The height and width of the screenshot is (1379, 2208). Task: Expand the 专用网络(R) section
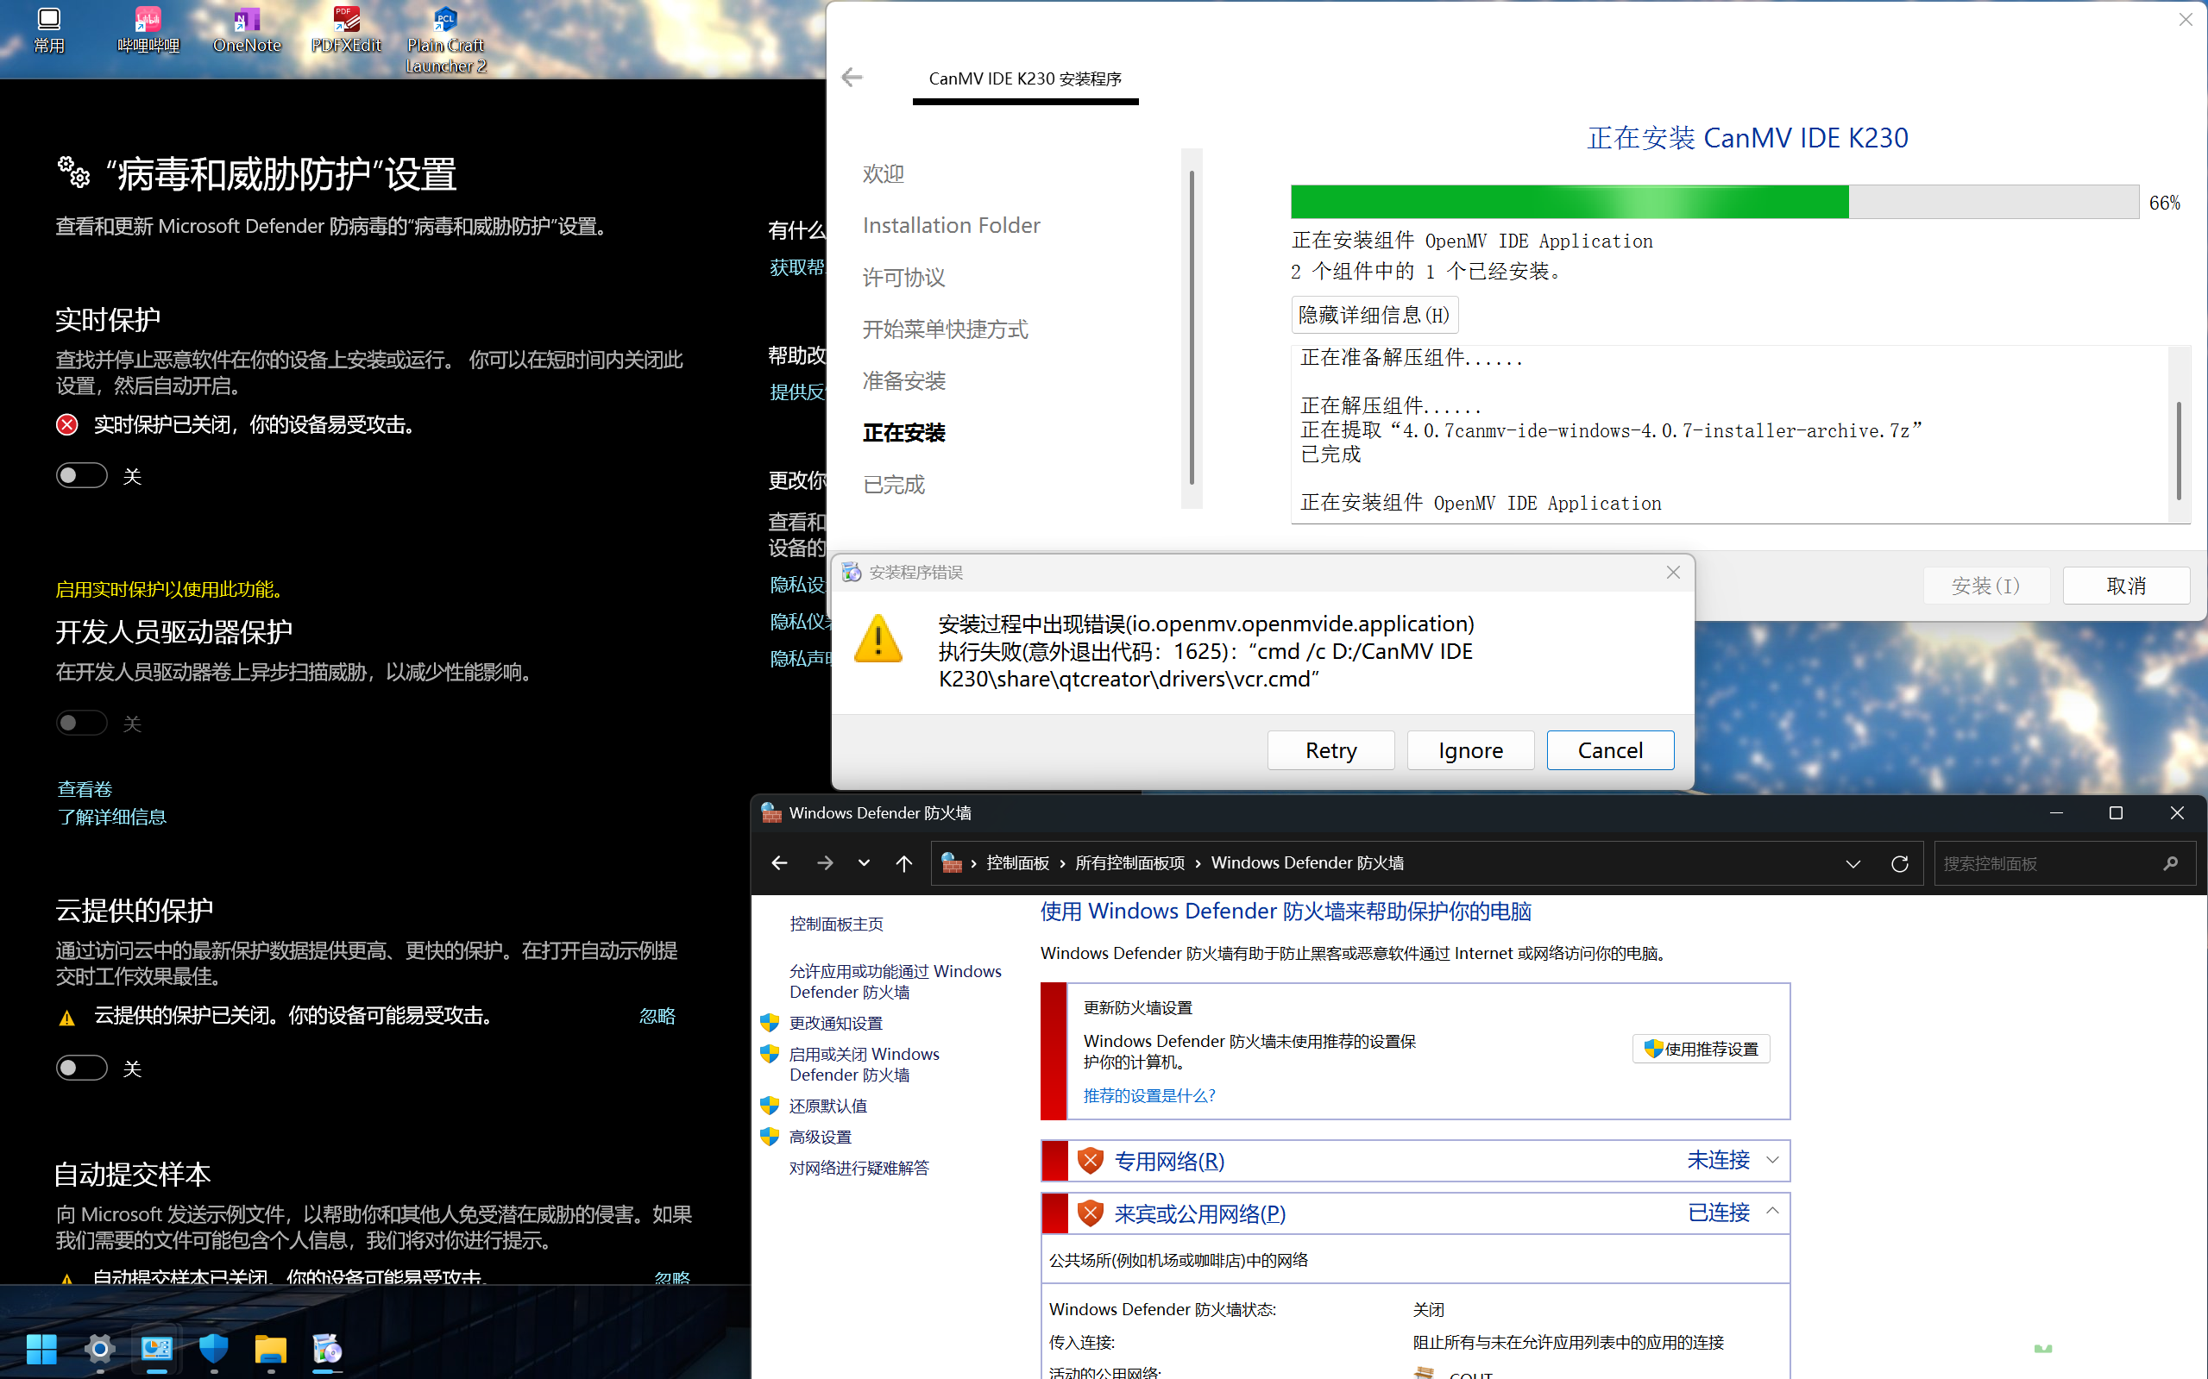point(1774,1160)
